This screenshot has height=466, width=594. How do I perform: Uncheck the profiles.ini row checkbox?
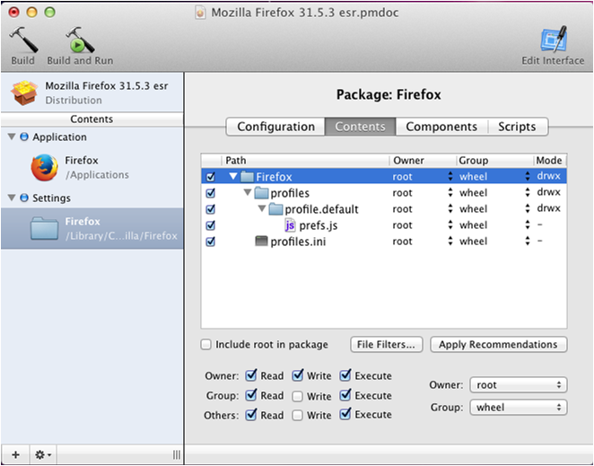[x=210, y=242]
